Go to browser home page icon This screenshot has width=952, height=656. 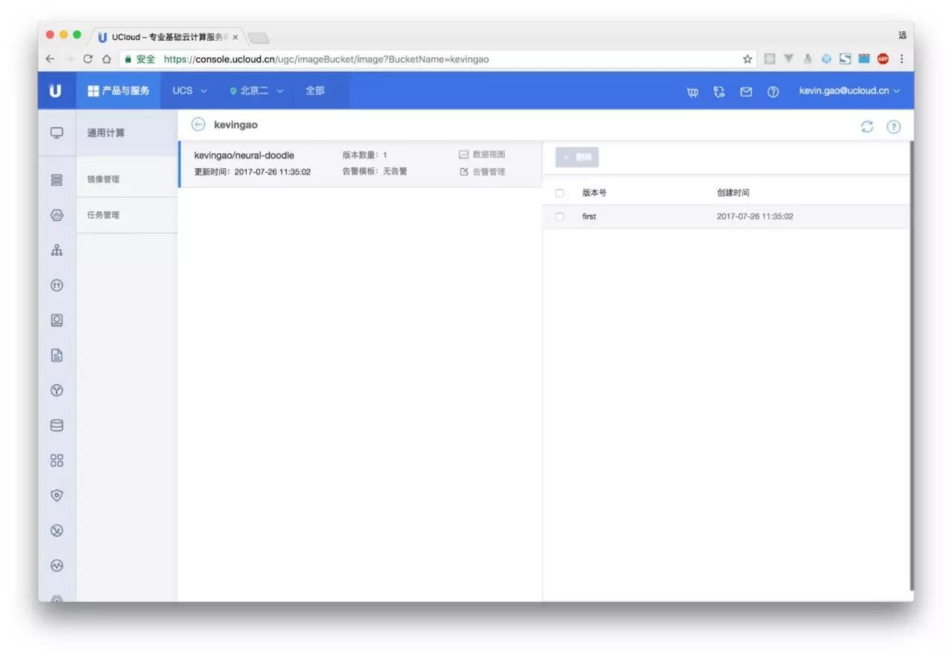coord(106,59)
